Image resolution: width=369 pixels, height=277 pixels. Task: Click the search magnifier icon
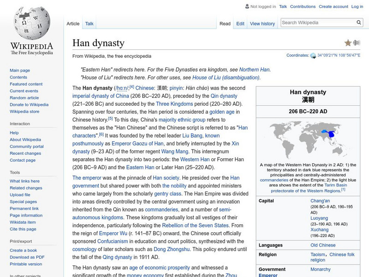click(x=359, y=22)
